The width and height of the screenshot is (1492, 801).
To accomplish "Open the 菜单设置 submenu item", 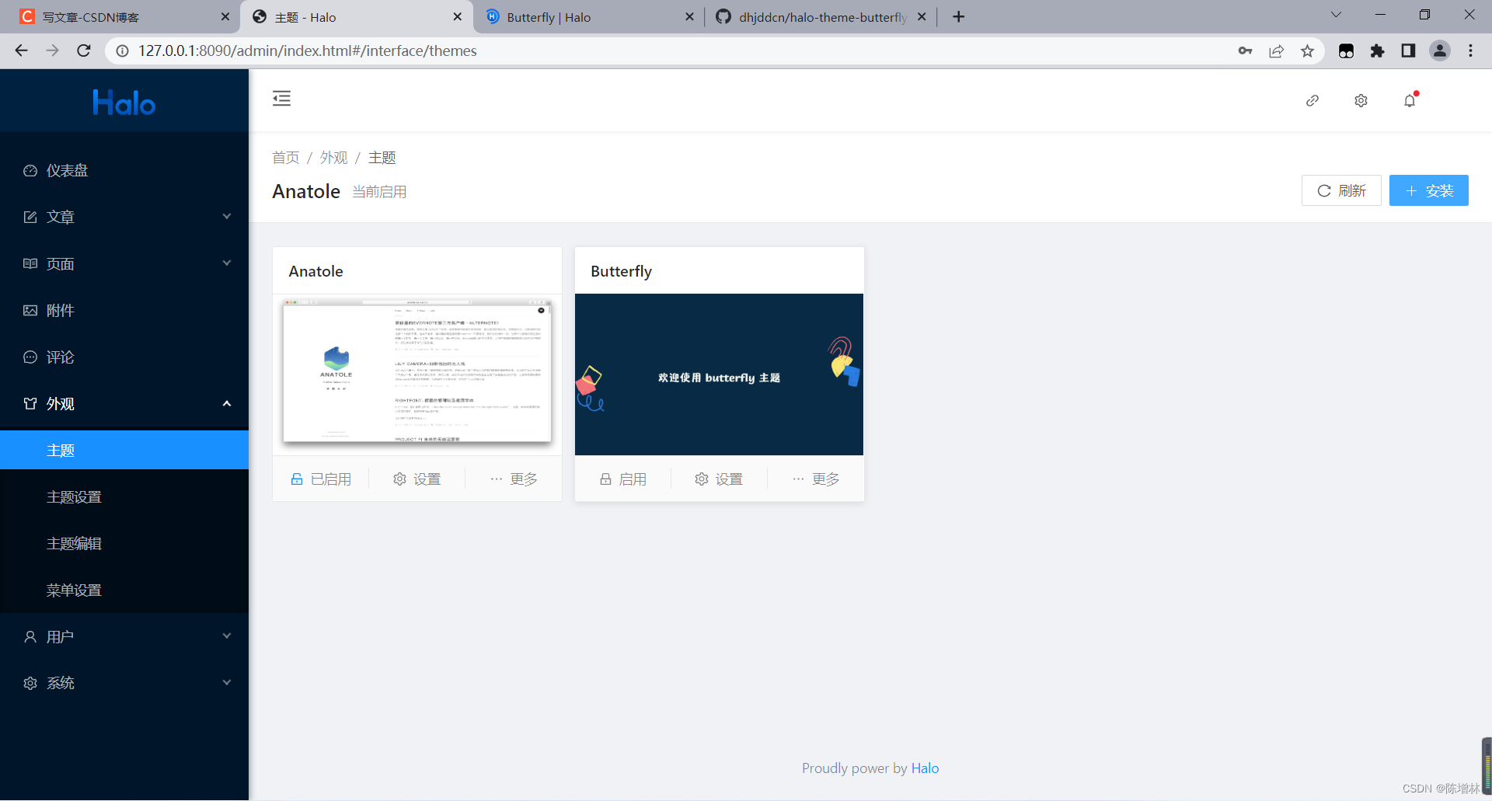I will (x=124, y=590).
